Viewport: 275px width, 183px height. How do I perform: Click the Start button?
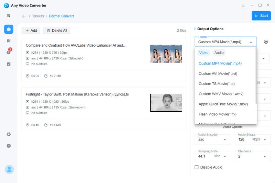click(x=261, y=16)
